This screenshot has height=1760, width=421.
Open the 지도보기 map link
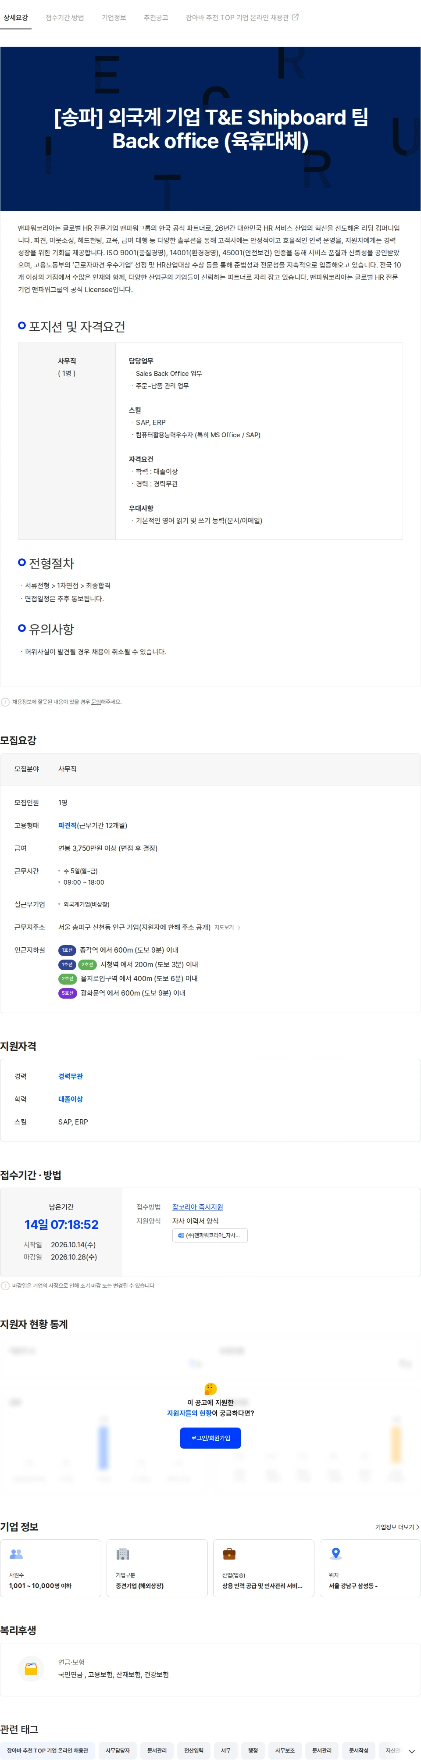[x=224, y=927]
